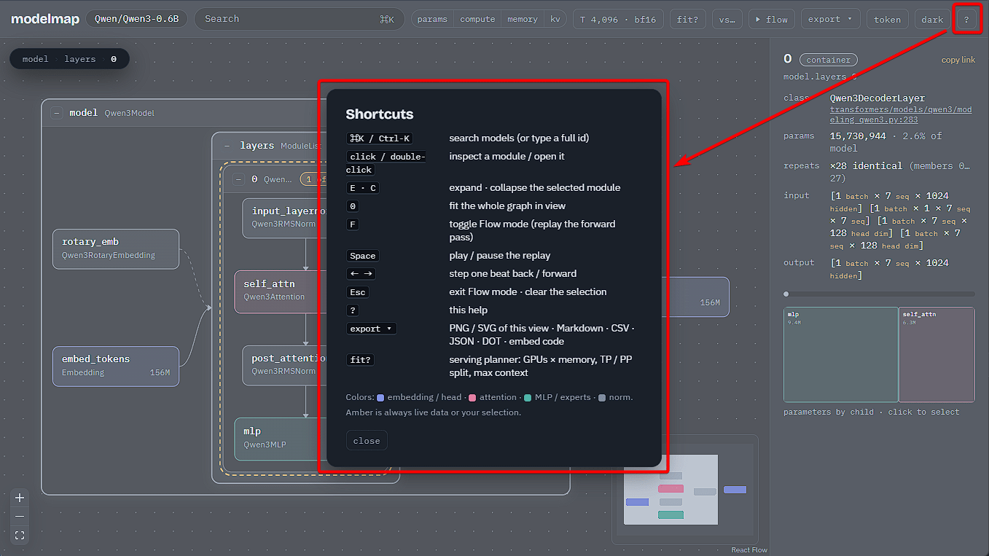Click the ? help button
Viewport: 989px width, 556px height.
pyautogui.click(x=966, y=19)
